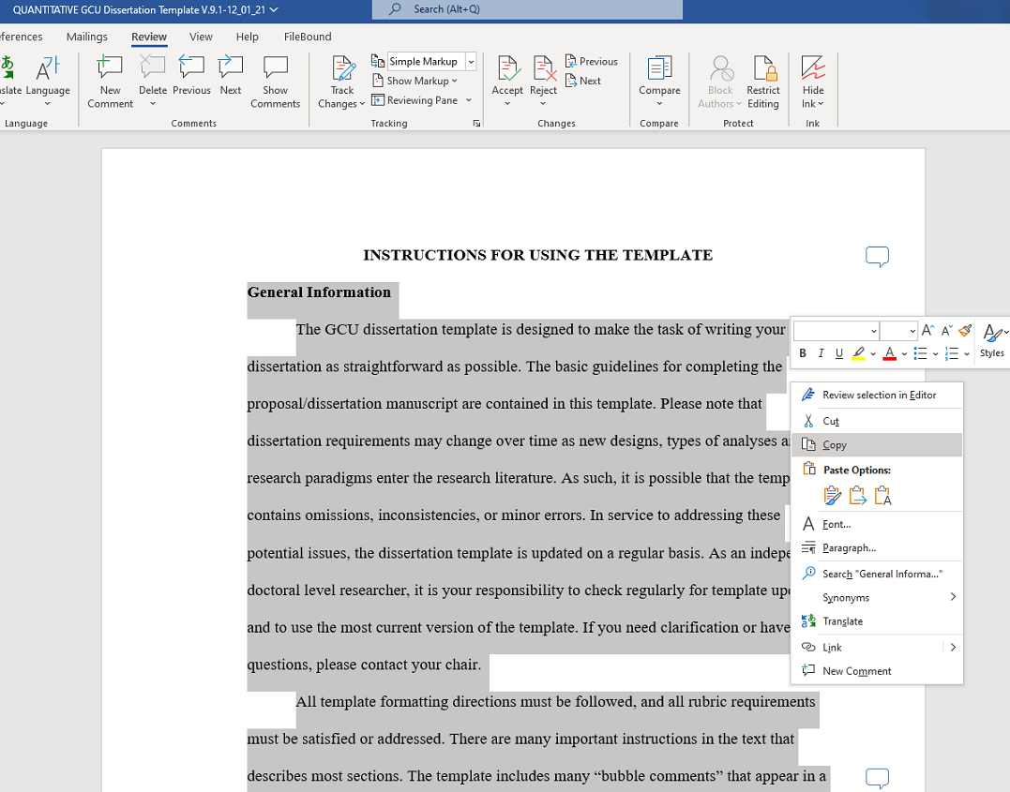Click the Compare documents icon
Screen dimensions: 1010x792
(x=659, y=69)
